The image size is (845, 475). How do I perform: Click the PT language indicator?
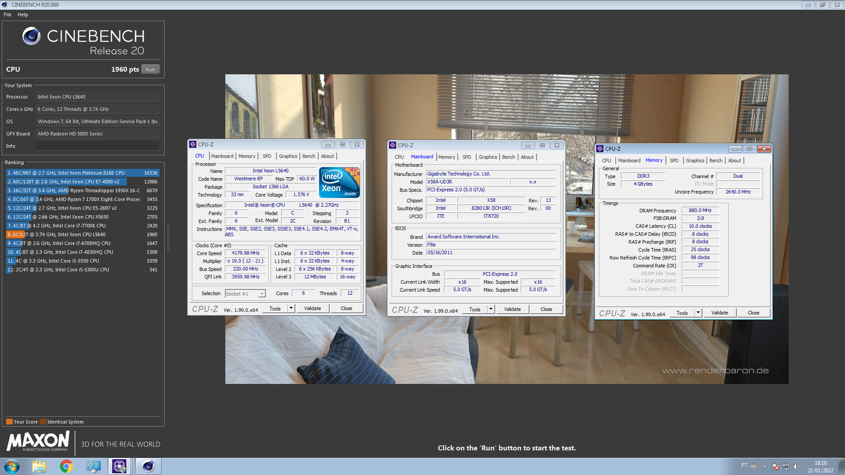pos(744,465)
